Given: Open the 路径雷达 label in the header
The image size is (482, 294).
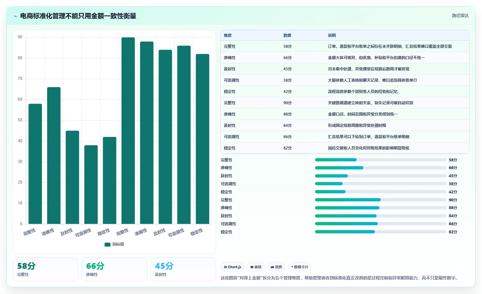Looking at the screenshot, I should pos(460,15).
